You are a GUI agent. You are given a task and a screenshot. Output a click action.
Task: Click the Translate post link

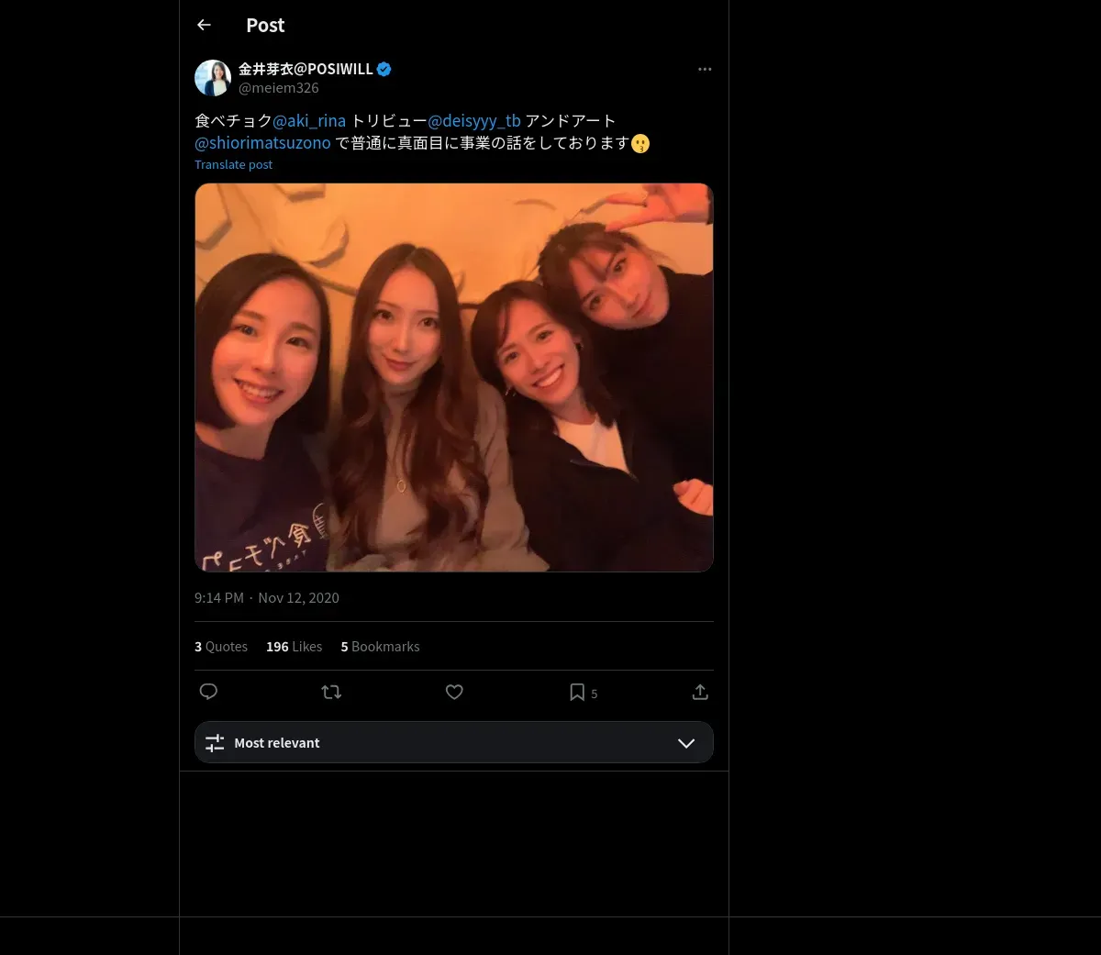pyautogui.click(x=233, y=165)
